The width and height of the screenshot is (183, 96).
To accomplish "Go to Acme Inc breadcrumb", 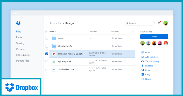I will click(x=56, y=23).
